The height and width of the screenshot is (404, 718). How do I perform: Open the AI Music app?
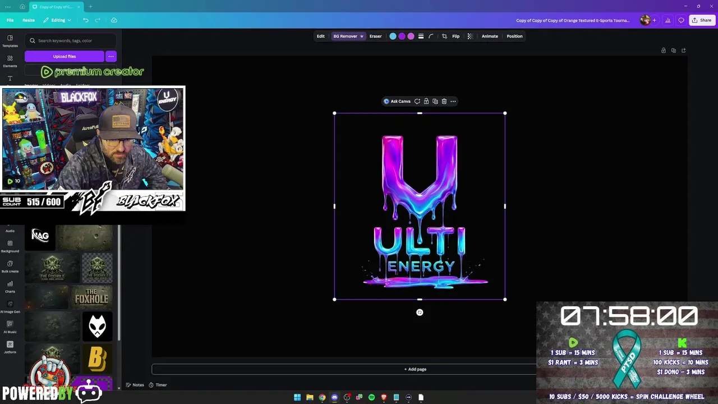10,327
